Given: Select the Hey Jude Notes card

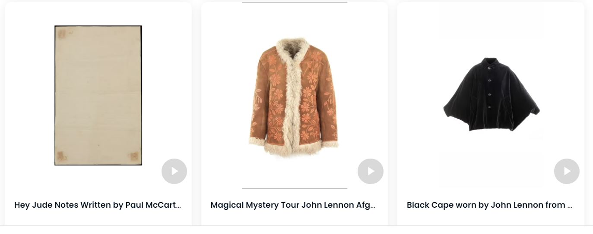Looking at the screenshot, I should [x=98, y=114].
